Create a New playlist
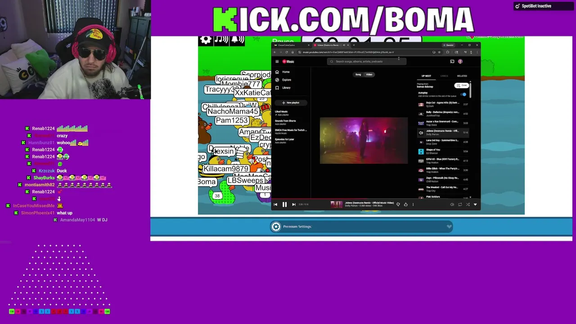 [291, 103]
